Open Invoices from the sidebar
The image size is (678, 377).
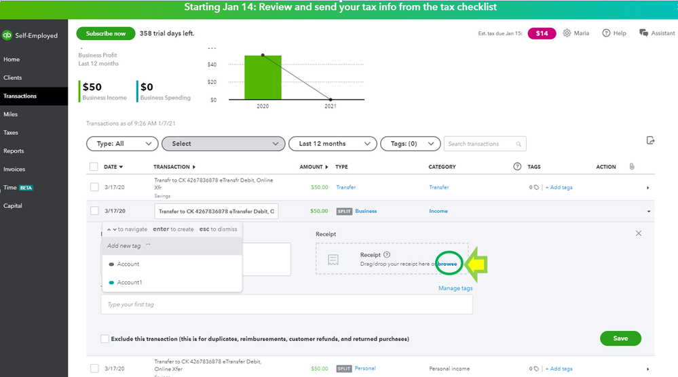tap(14, 170)
